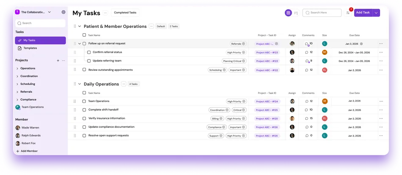Check Update compliance documentation checkbox
The height and width of the screenshot is (175, 402).
[x=84, y=127]
